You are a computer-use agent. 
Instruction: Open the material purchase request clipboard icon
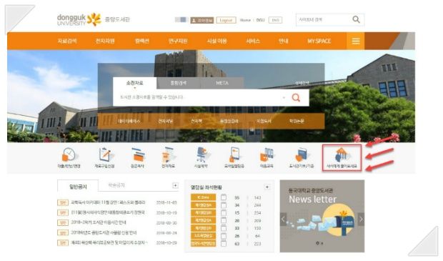(105, 155)
